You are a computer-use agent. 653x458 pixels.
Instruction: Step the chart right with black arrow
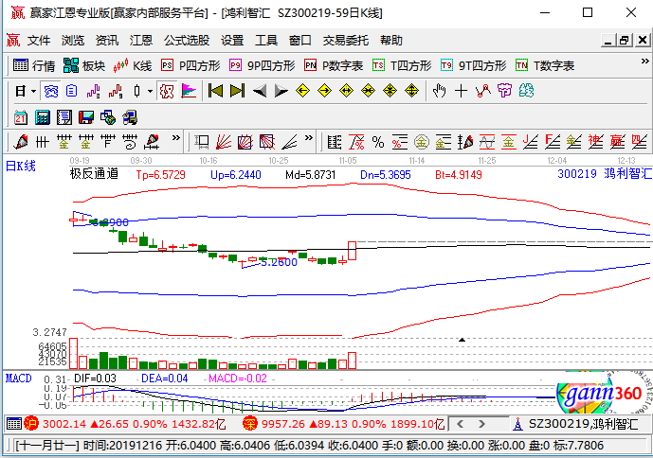pyautogui.click(x=281, y=91)
